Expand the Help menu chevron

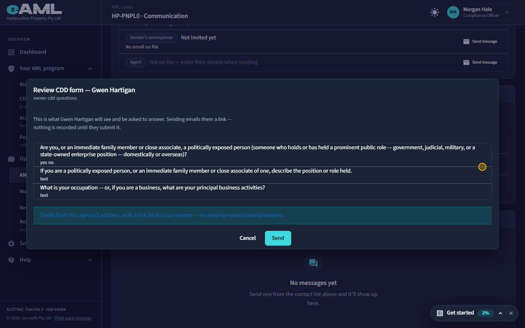90,260
